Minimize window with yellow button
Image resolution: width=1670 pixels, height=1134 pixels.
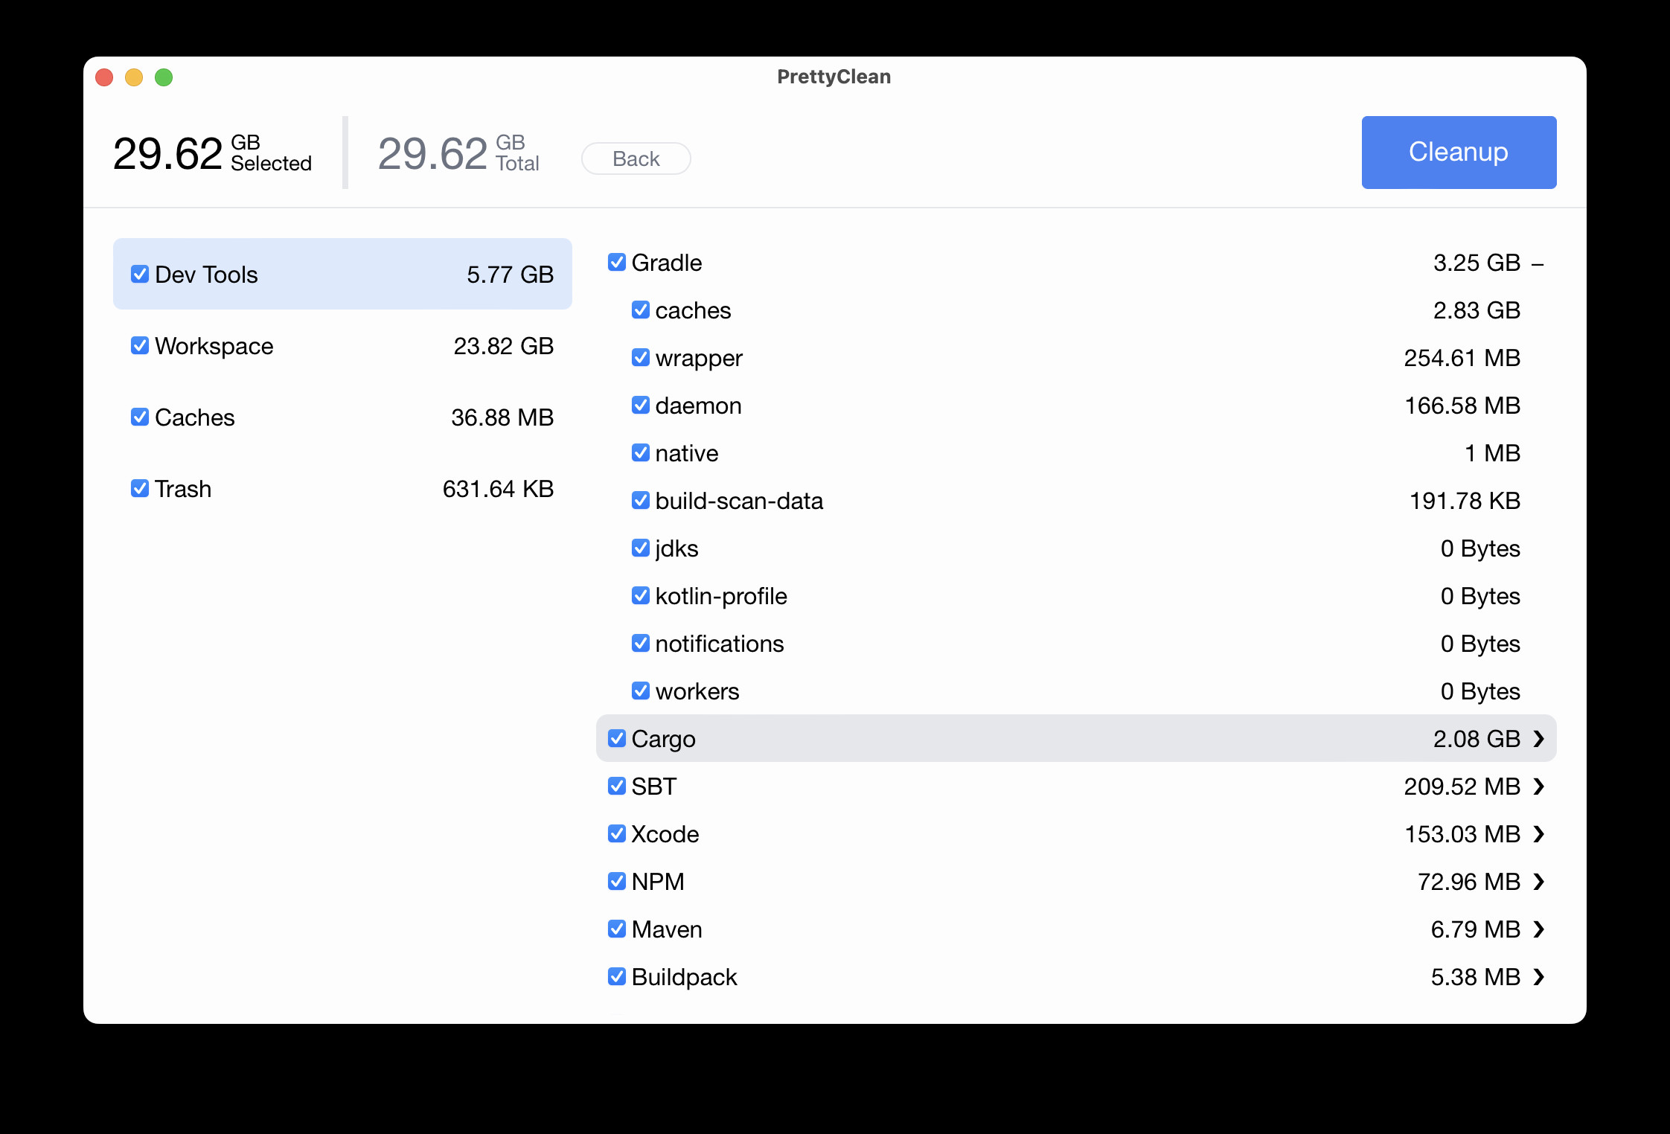(134, 77)
